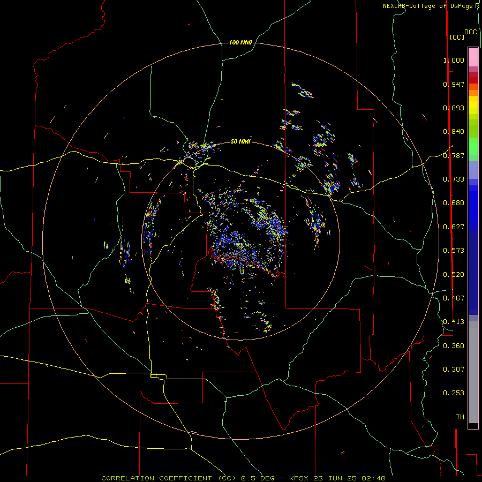Select the 0.253 legend value
The height and width of the screenshot is (482, 482).
[x=454, y=393]
